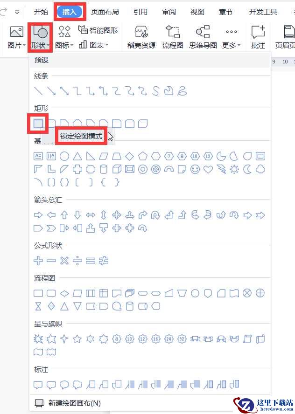Viewport: 295px width, 414px height.
Task: Open the 思维导图 mind map tool
Action: pos(203,37)
